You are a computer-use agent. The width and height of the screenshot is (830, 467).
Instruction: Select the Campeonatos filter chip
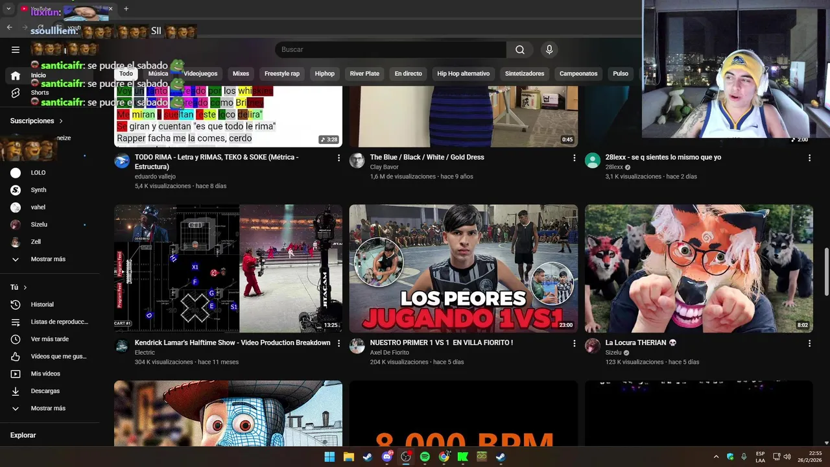coord(578,73)
